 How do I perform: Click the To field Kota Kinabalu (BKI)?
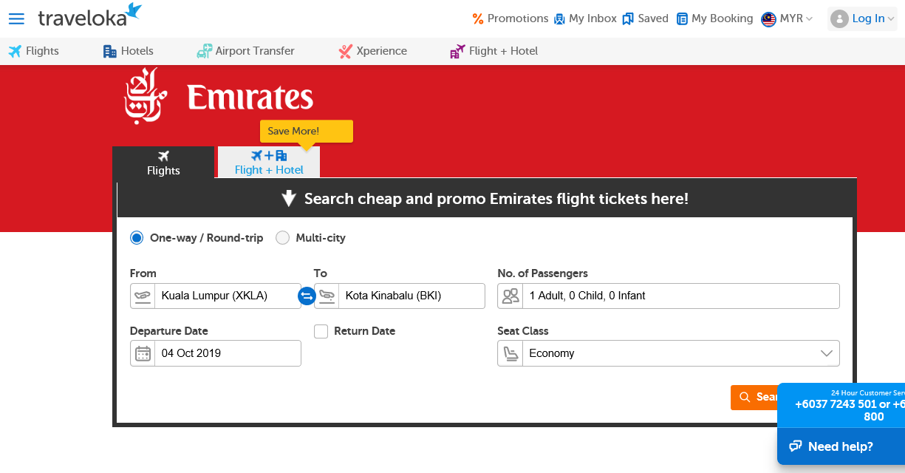coord(400,296)
